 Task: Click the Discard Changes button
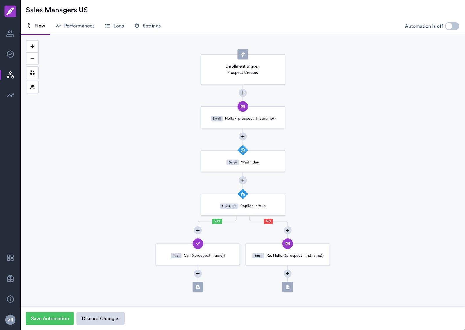point(101,318)
